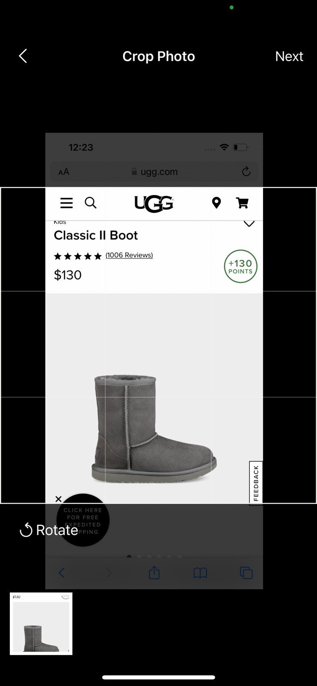Tap the AA text size control
This screenshot has width=317, height=686.
pos(64,172)
